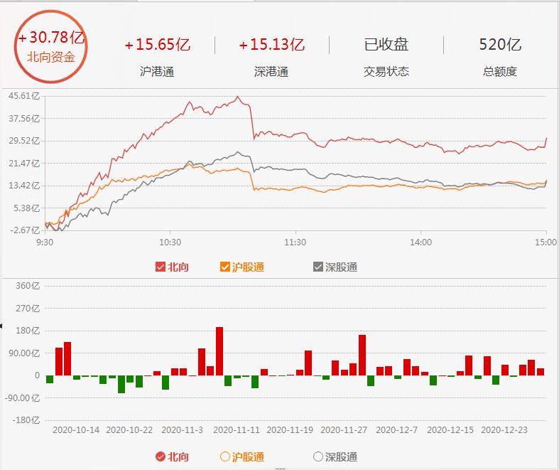Click the 13.42亿 y-axis label
Image resolution: width=559 pixels, height=470 pixels.
[24, 186]
